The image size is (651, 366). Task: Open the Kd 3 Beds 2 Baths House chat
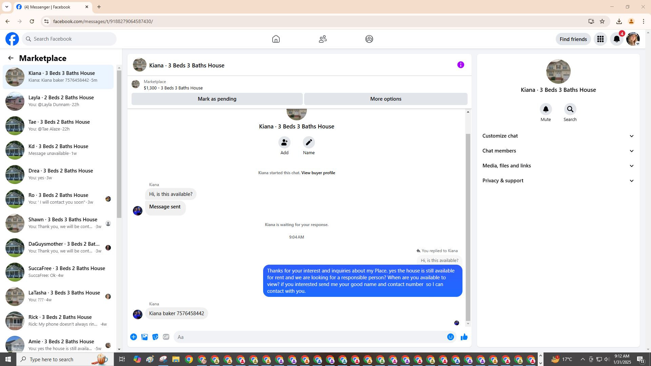(58, 150)
